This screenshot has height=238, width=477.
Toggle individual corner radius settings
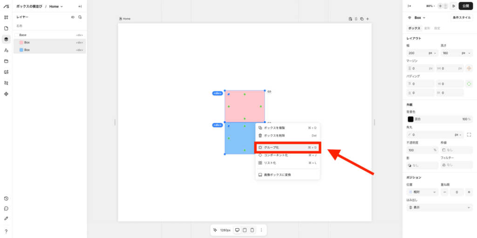tap(469, 135)
